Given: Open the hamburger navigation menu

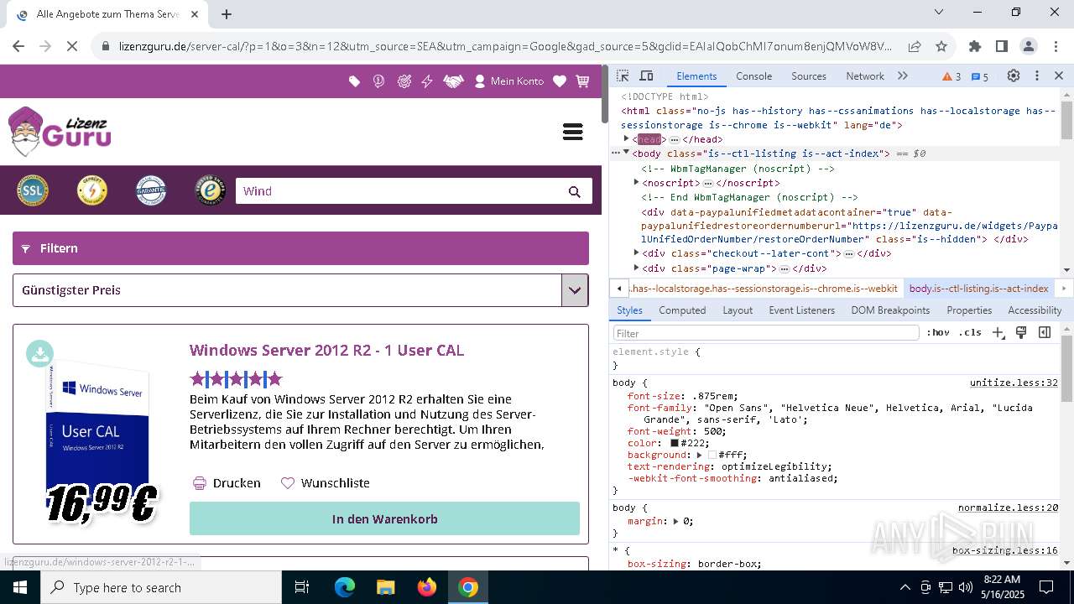Looking at the screenshot, I should [573, 132].
